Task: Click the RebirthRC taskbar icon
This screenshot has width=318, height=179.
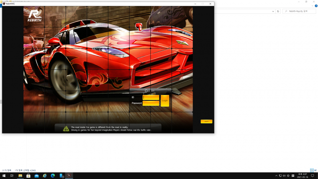Action: [x=69, y=176]
